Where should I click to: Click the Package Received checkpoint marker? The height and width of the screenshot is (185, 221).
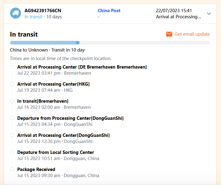12,169
